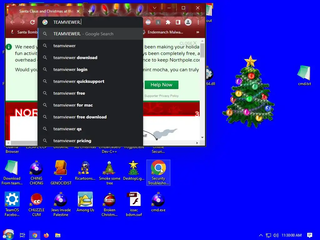Open the Chrome profile avatar
This screenshot has width=320, height=240.
point(188,22)
